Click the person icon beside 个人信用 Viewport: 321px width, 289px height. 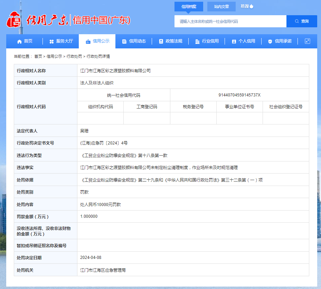coord(234,41)
